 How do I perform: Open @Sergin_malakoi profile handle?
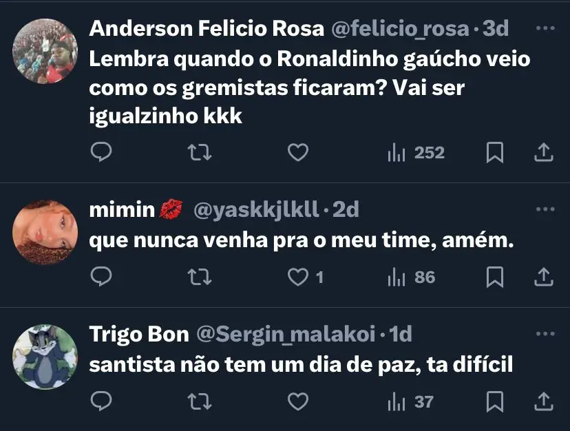287,334
